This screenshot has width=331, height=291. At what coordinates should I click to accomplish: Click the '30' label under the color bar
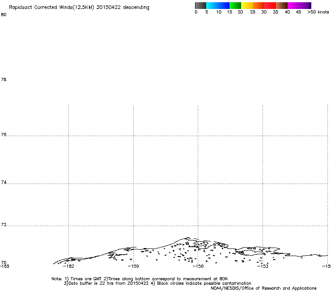[x=264, y=12]
